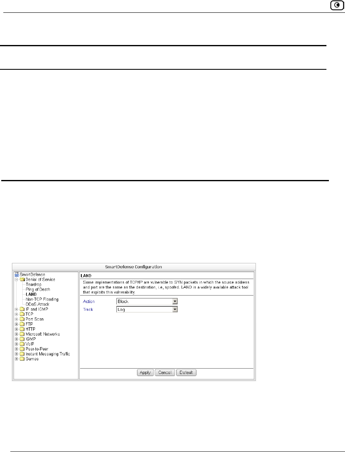Select DDoS Attack in the tree
Image resolution: width=345 pixels, height=452 pixels.
[x=38, y=304]
